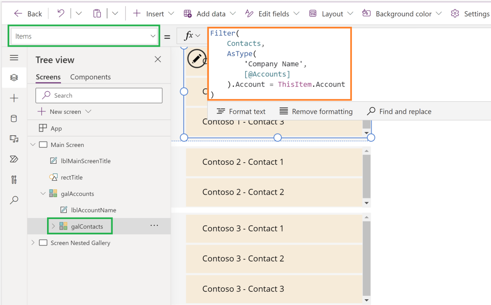Open the Media icon in left sidebar
Viewport: 491px width, 305px height.
14,139
